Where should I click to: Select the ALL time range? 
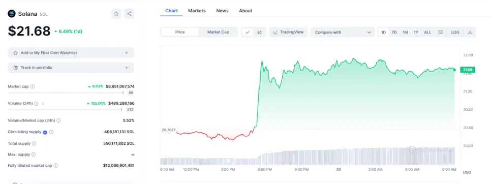click(427, 32)
